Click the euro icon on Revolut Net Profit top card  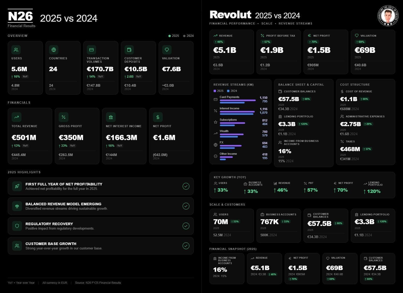pyautogui.click(x=309, y=36)
